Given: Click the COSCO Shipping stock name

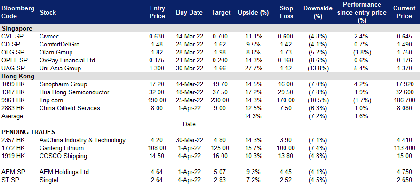Looking at the screenshot, I should [63, 156].
